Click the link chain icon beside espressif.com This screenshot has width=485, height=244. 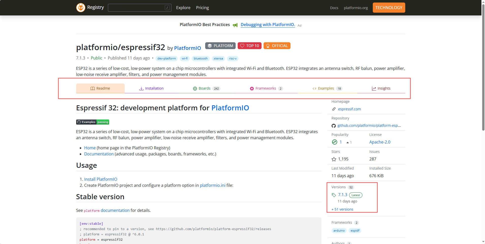tap(334, 109)
